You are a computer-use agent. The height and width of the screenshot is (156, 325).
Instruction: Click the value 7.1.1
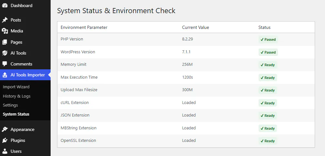coord(186,52)
